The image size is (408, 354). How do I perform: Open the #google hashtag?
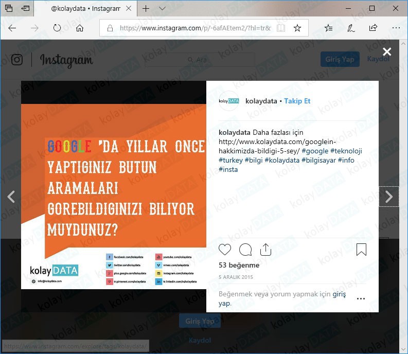point(315,151)
